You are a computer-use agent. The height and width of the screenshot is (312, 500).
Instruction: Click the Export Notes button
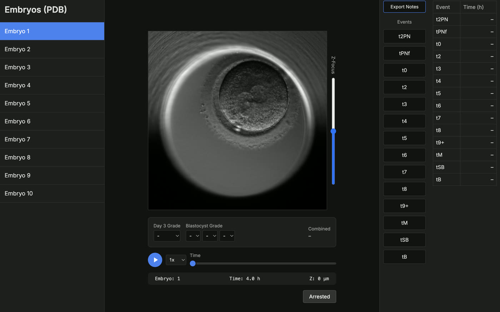pos(404,7)
